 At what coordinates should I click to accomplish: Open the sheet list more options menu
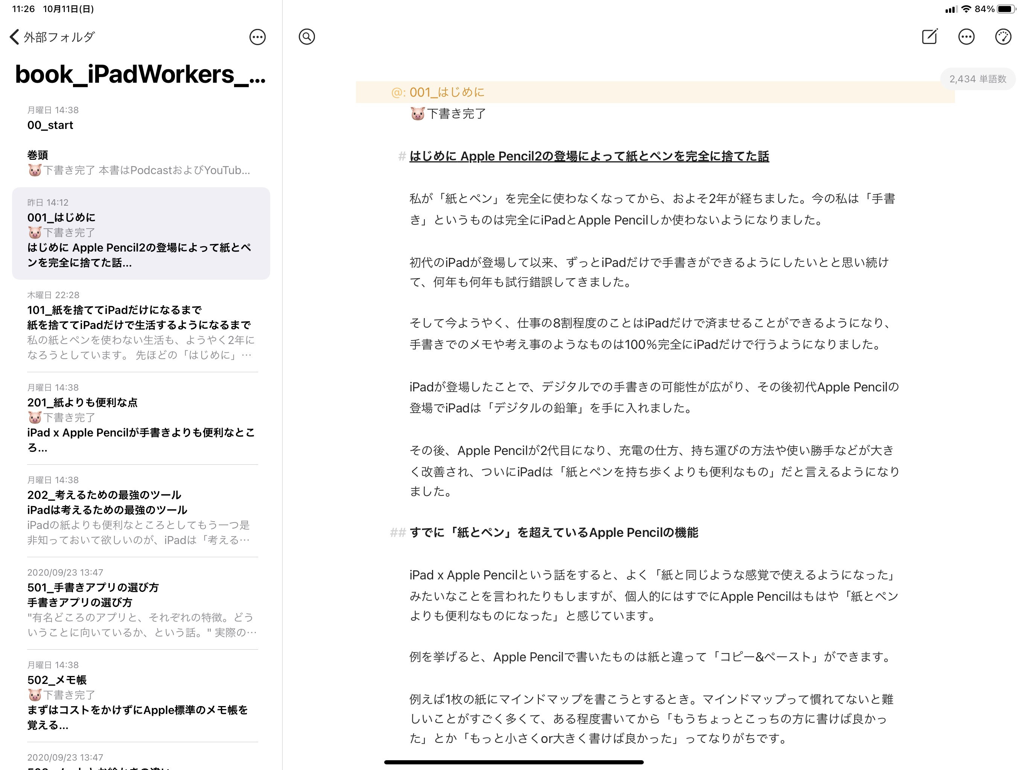tap(257, 37)
